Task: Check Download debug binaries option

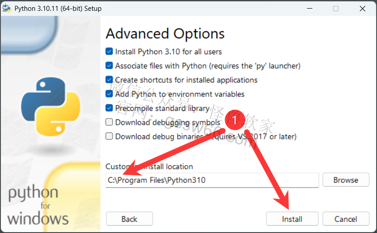Action: coord(109,136)
